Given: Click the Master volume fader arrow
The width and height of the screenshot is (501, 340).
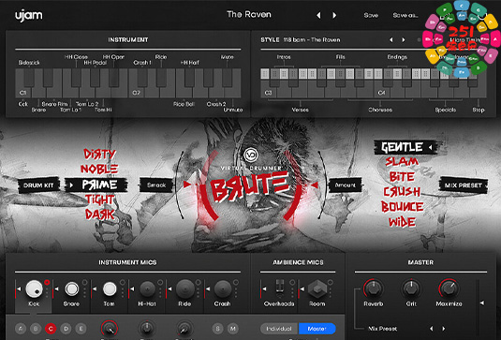Looking at the screenshot, I should point(482,303).
